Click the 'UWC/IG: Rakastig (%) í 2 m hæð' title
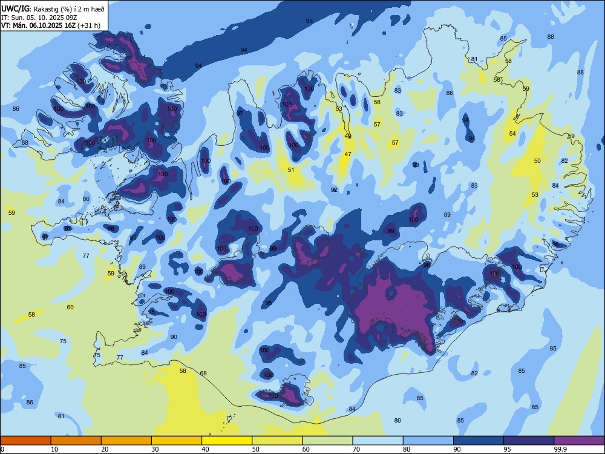Image resolution: width=605 pixels, height=454 pixels. coord(53,9)
